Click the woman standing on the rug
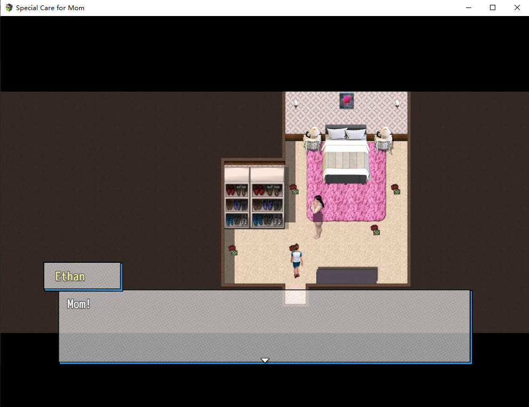Viewport: 529px width, 407px height. click(x=318, y=216)
